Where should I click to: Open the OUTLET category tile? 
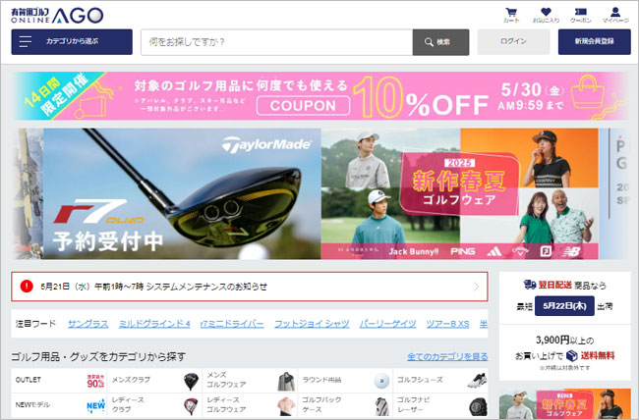[x=59, y=381]
